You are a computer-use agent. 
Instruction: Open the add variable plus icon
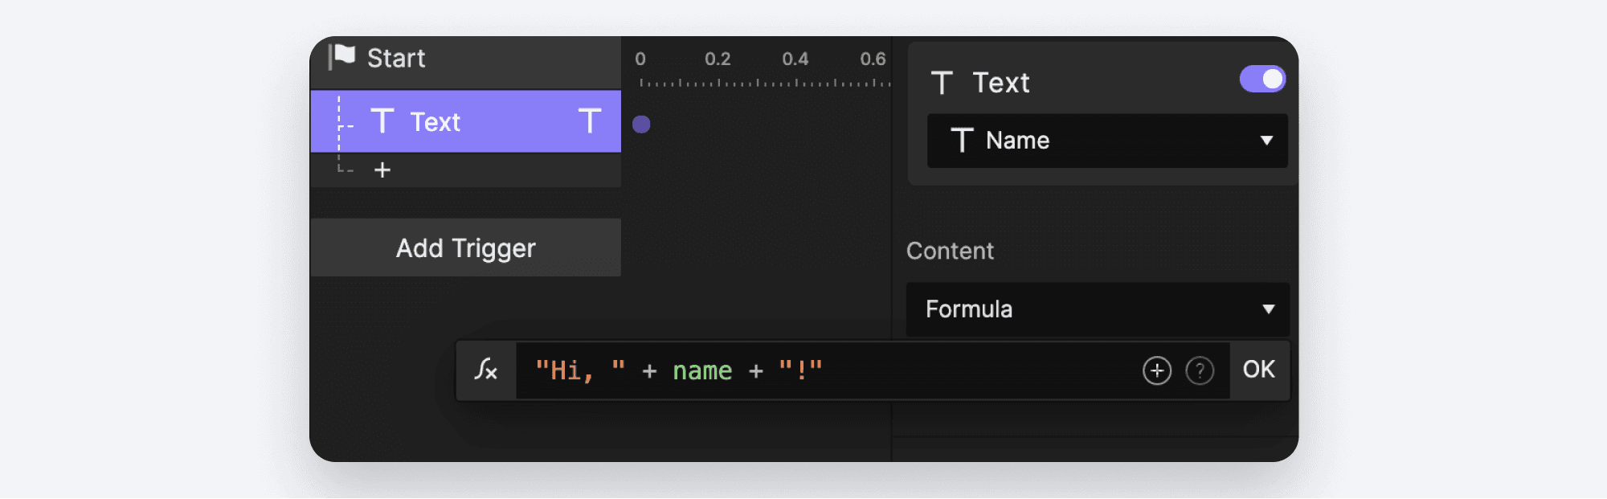coord(1157,370)
